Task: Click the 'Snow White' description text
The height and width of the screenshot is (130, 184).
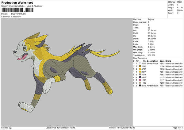Action: click(152, 63)
